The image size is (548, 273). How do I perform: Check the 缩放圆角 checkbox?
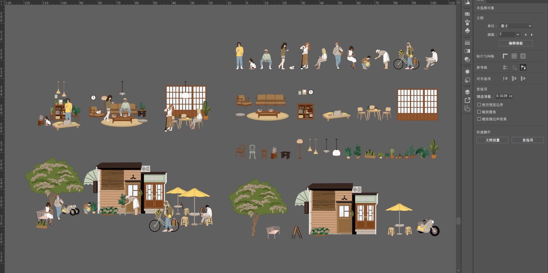click(x=479, y=112)
